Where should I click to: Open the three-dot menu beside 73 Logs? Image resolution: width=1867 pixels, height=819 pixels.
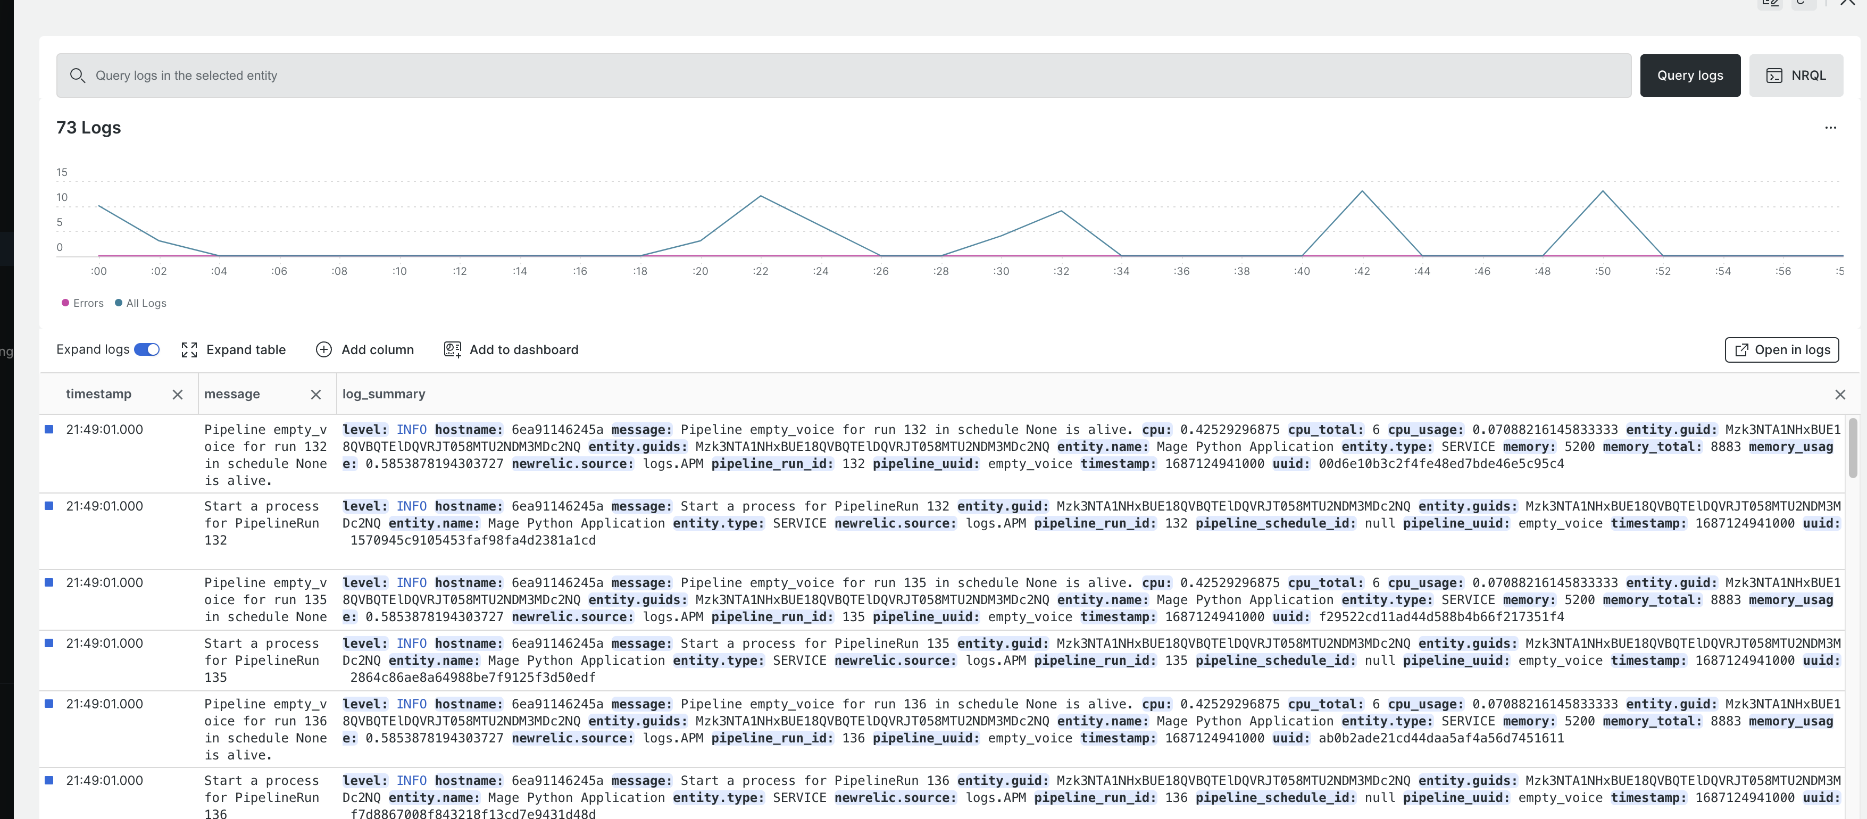1830,128
